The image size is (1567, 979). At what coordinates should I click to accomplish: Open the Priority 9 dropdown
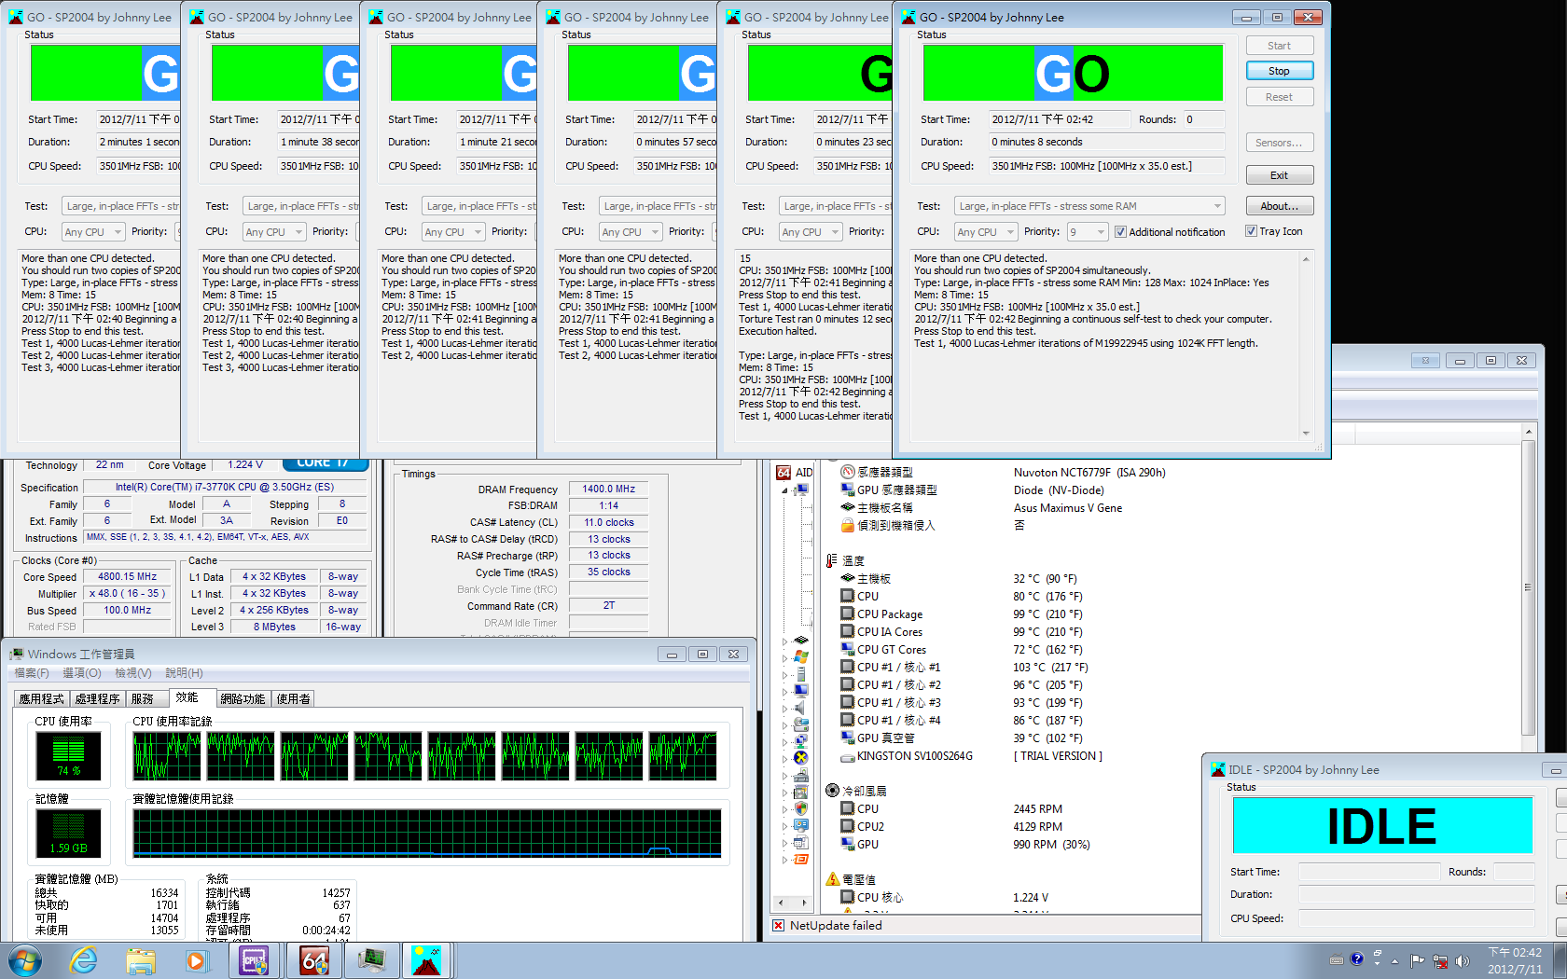1088,232
